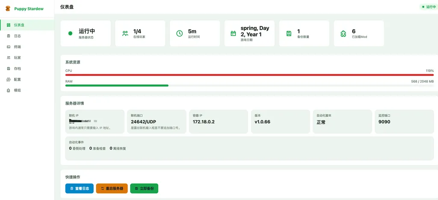Click the 0 昏倒处理 event counter
This screenshot has height=200, width=438.
(x=77, y=149)
